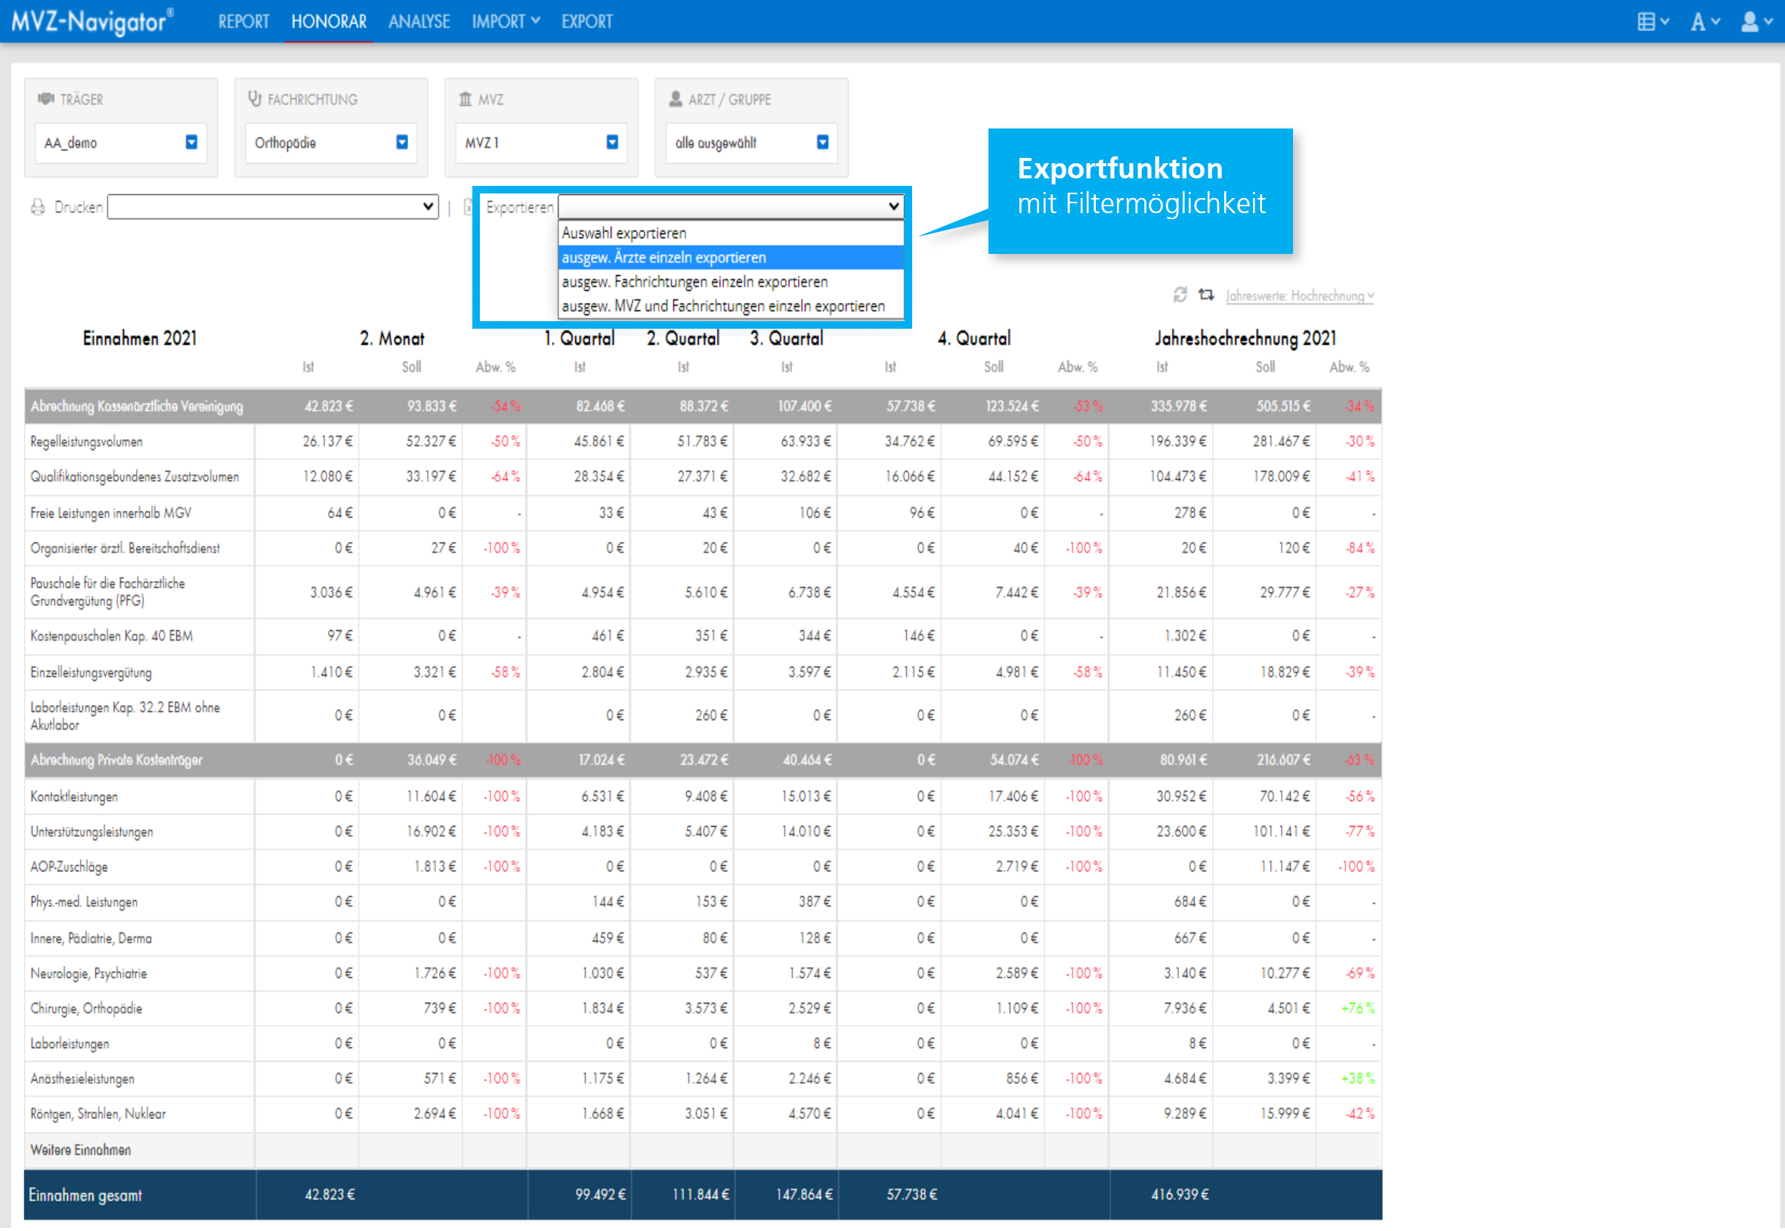Click the 'Jahreshochrechnung 2021' column heading

click(x=1246, y=339)
